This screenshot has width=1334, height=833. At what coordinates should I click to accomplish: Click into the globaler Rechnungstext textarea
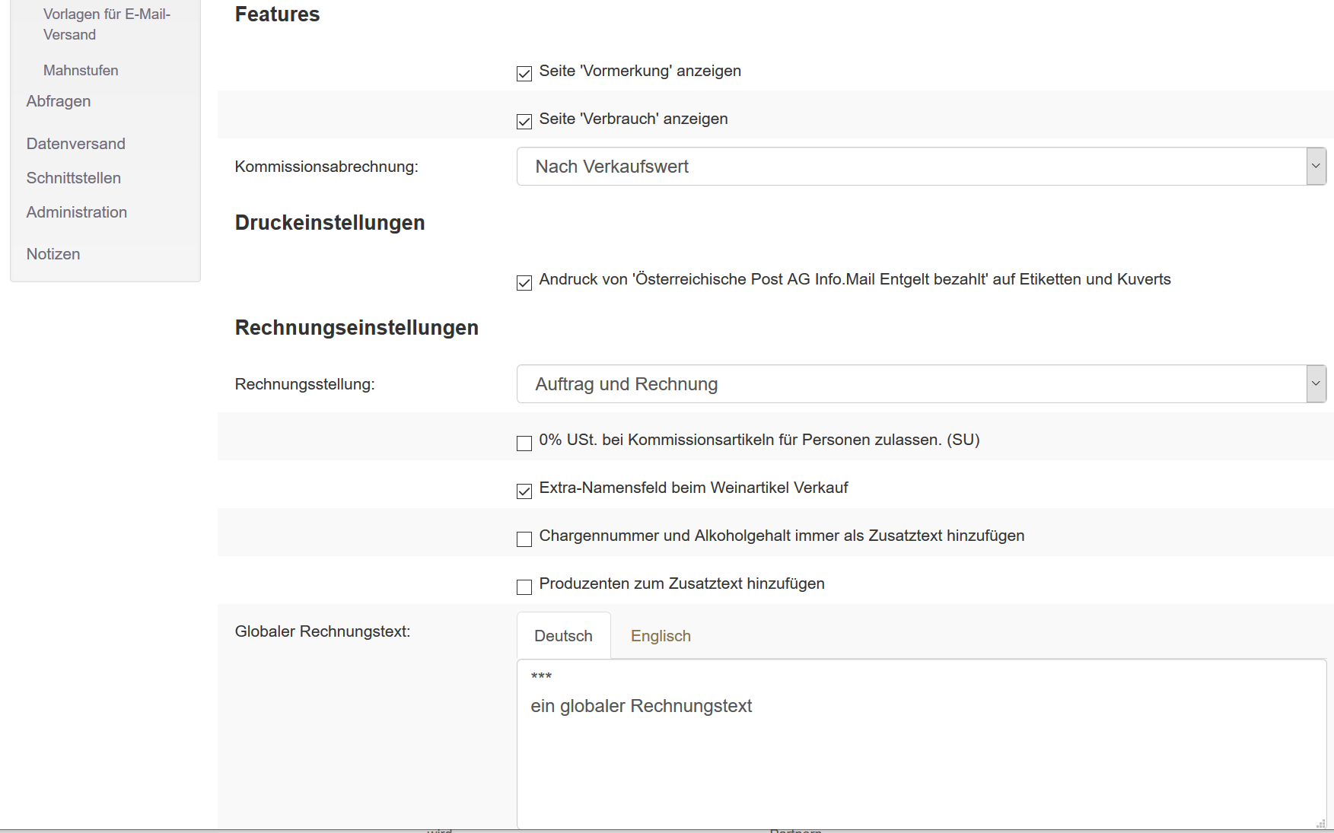[921, 753]
